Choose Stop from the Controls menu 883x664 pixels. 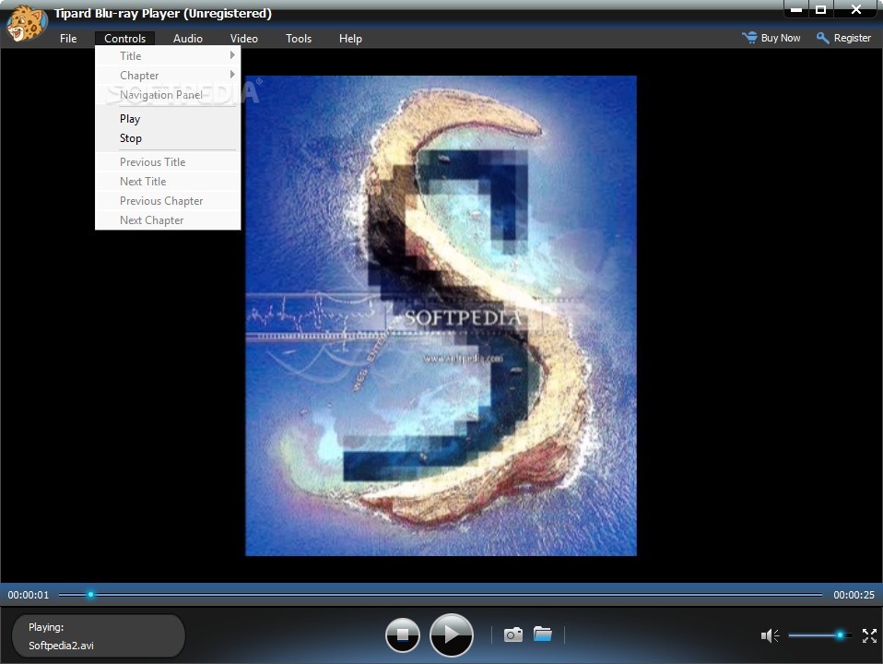168,138
